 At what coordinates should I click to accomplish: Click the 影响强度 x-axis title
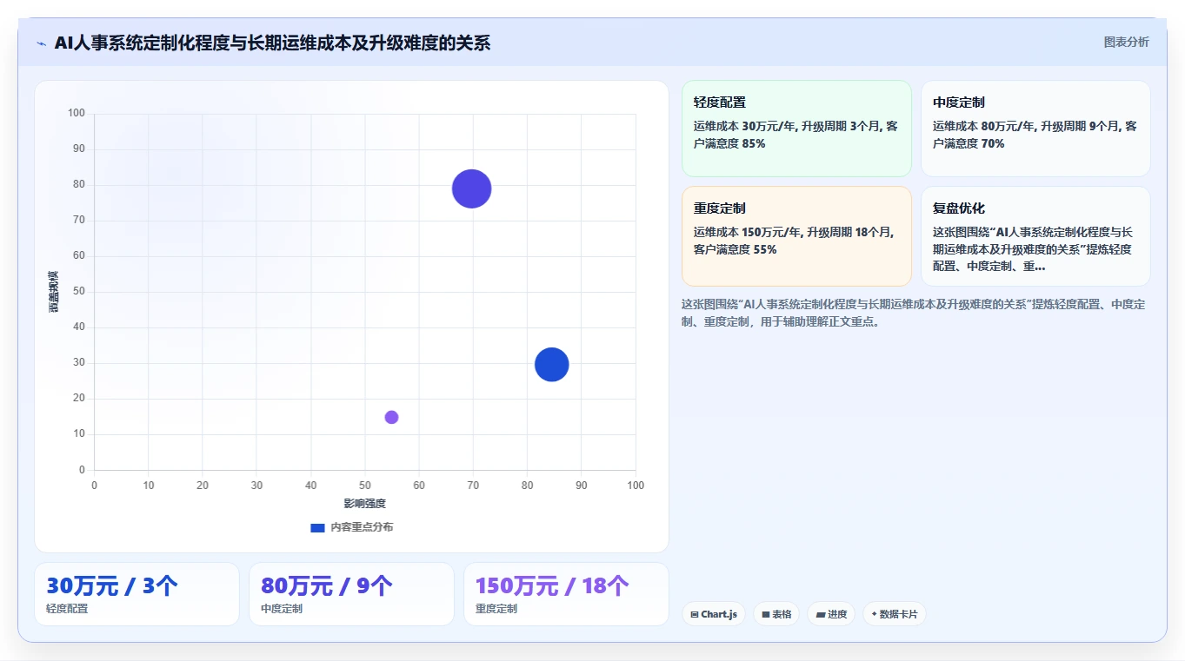click(x=364, y=504)
